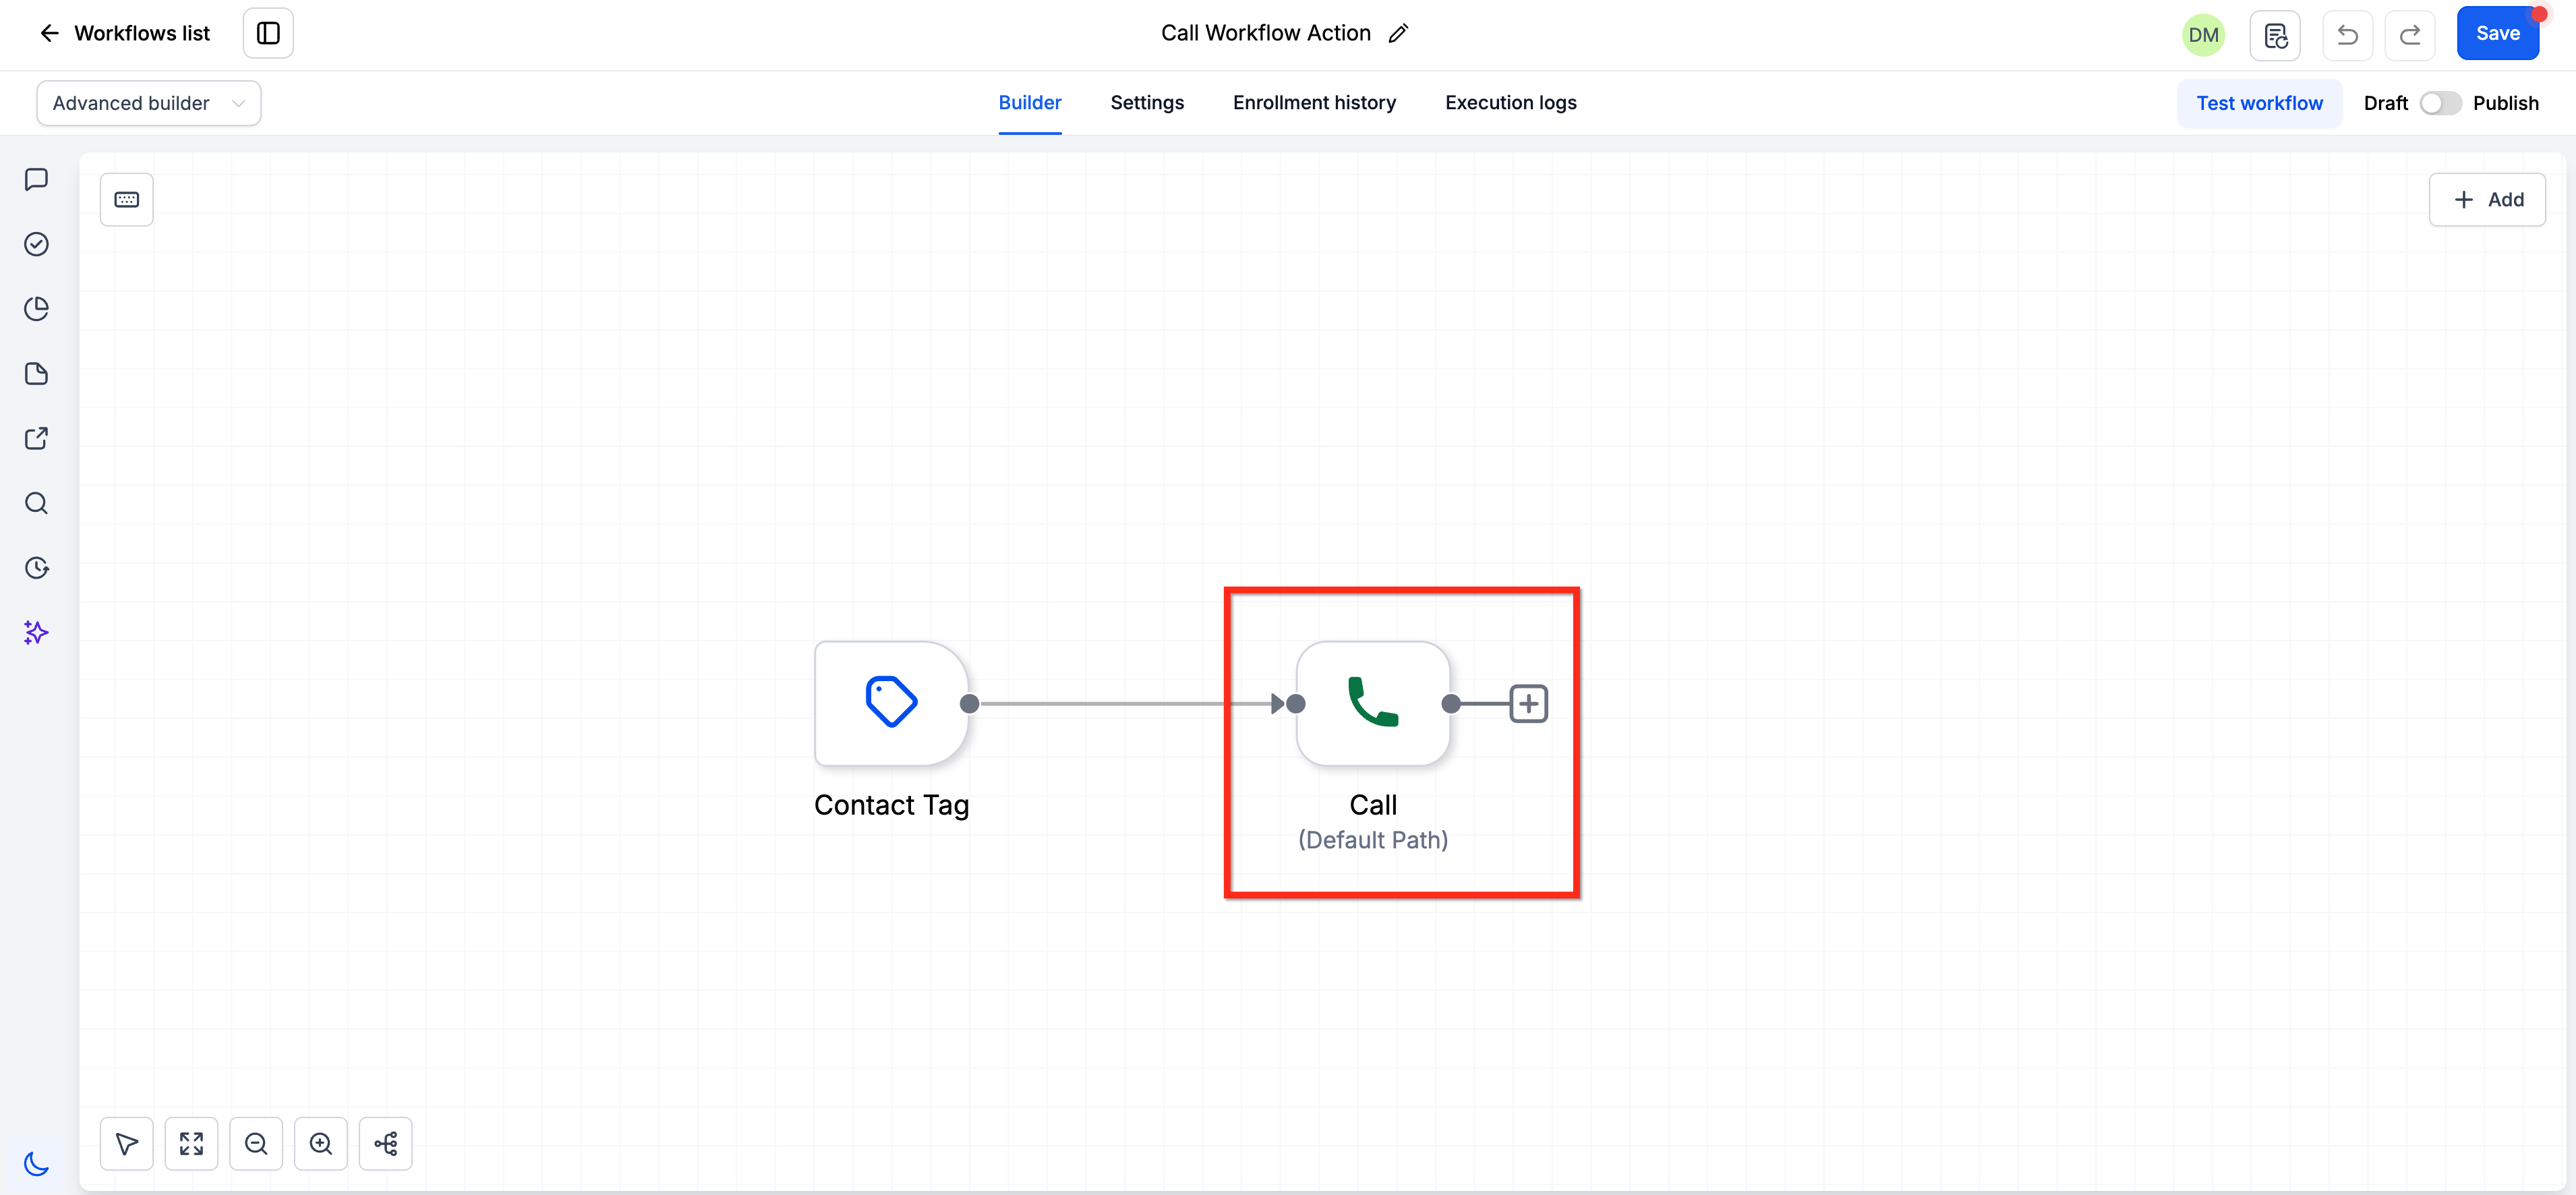Click the (Default Path) label

(1373, 840)
